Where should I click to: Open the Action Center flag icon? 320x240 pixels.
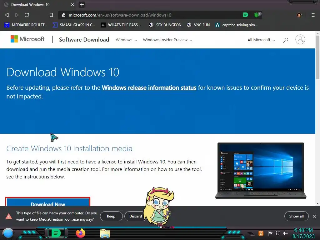270,233
